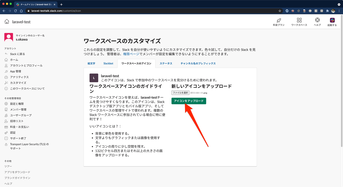Open 料金・お支払い settings

click(x=19, y=126)
